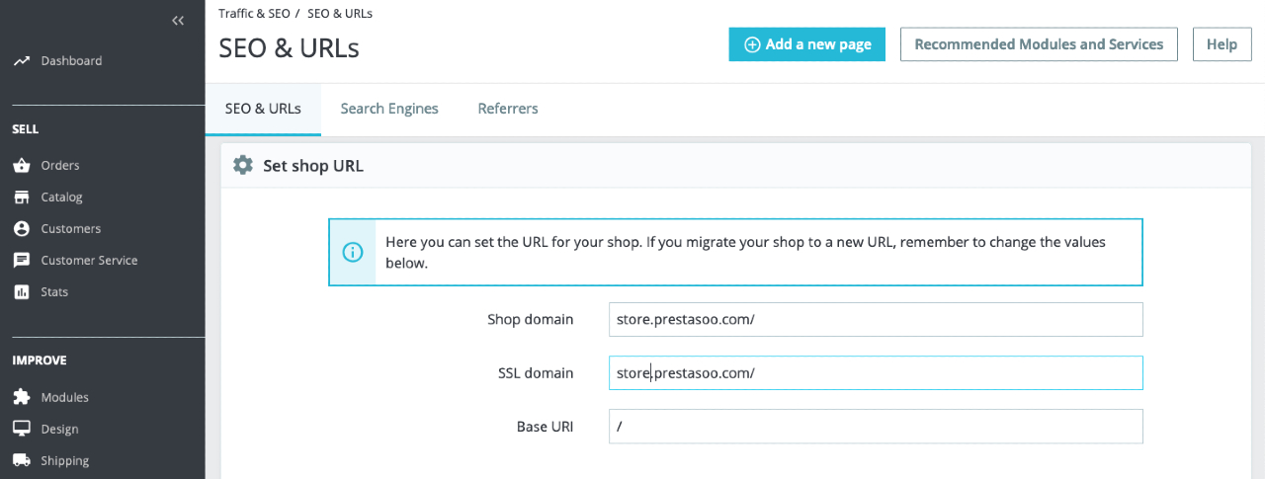Click the Dashboard trend-line icon
Screen dimensions: 1265x479
click(x=22, y=61)
